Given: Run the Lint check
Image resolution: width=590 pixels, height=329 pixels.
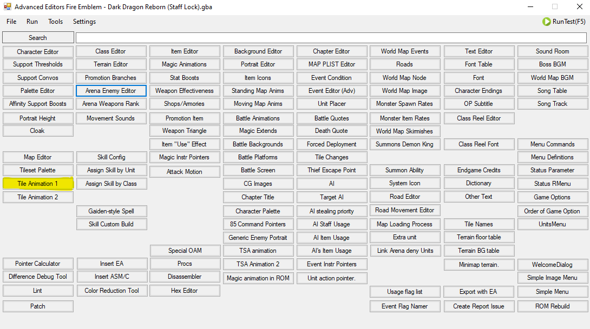Looking at the screenshot, I should tap(38, 291).
